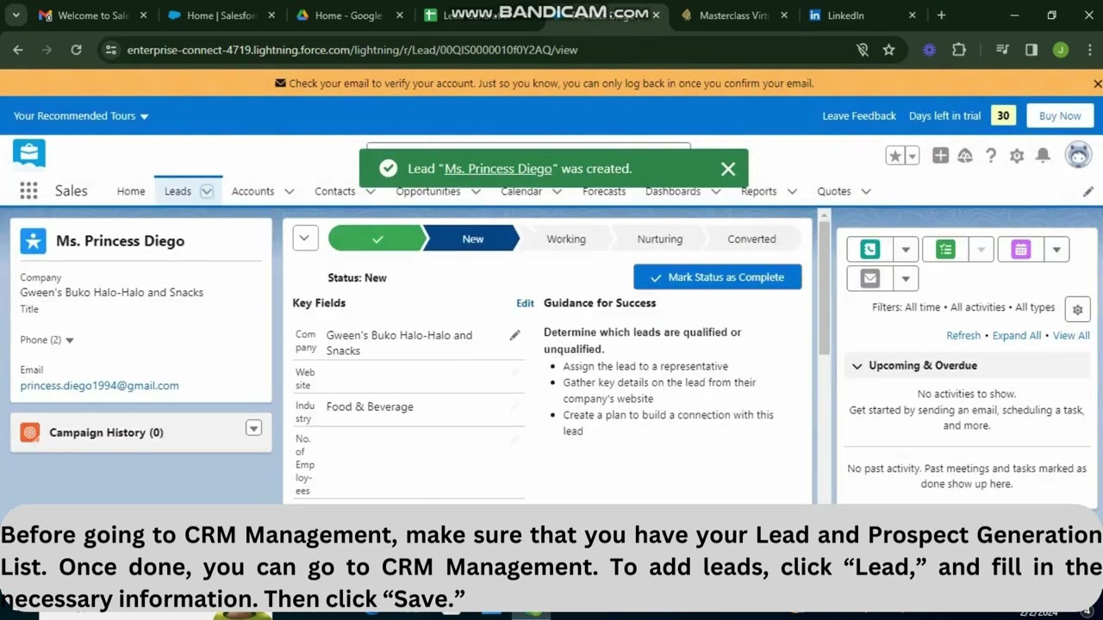Image resolution: width=1103 pixels, height=620 pixels.
Task: Open the user profile avatar menu
Action: 1078,155
